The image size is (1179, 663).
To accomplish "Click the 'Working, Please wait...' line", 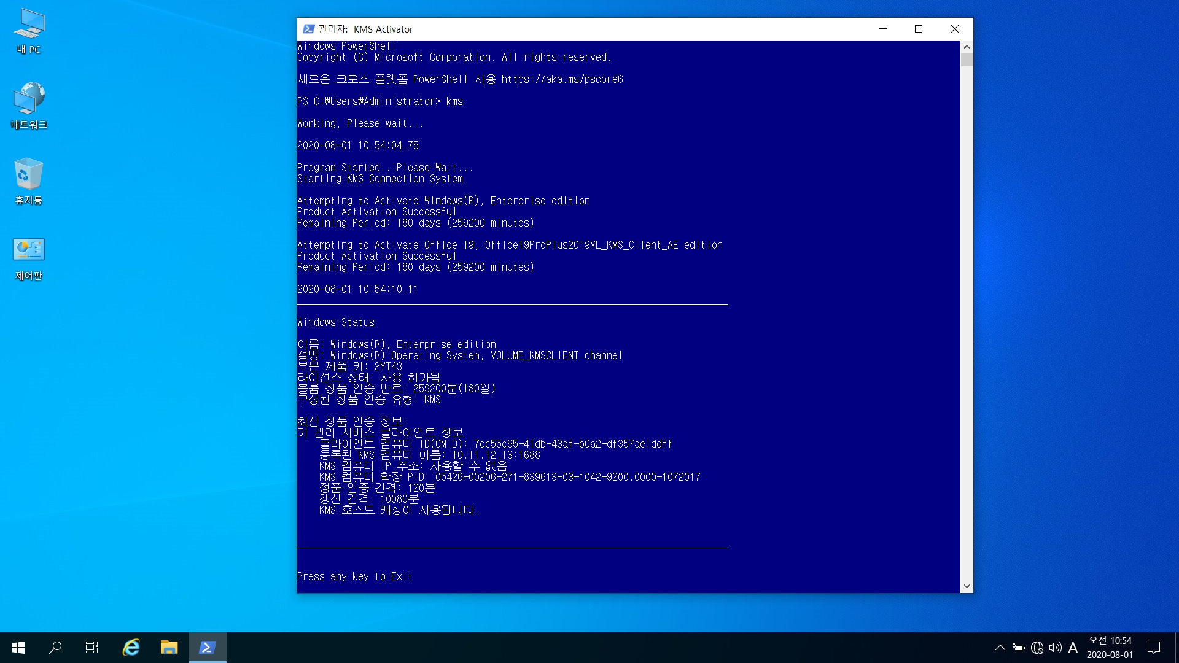I will 360,123.
